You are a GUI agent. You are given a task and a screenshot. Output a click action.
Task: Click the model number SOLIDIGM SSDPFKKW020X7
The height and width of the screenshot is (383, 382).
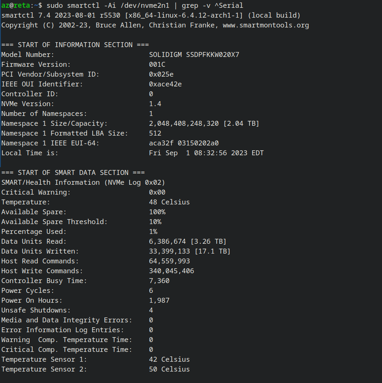194,54
